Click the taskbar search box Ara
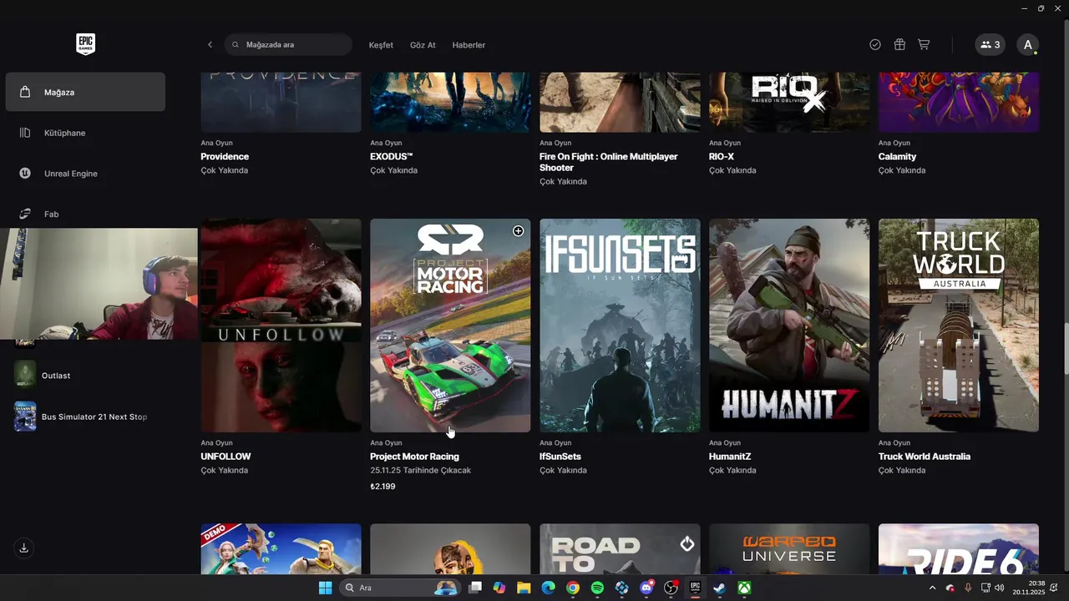The image size is (1069, 601). (402, 588)
